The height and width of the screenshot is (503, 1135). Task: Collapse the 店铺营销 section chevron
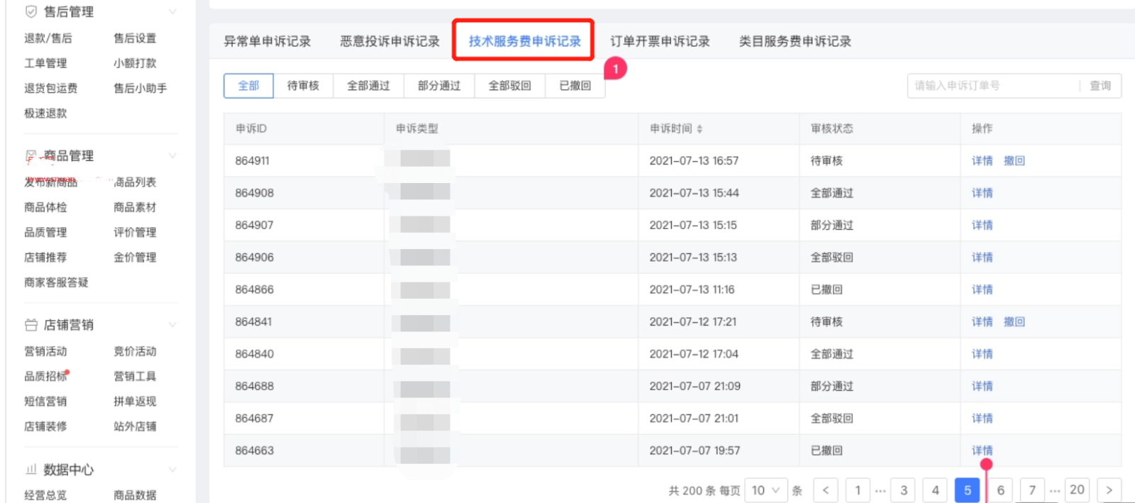coord(172,325)
